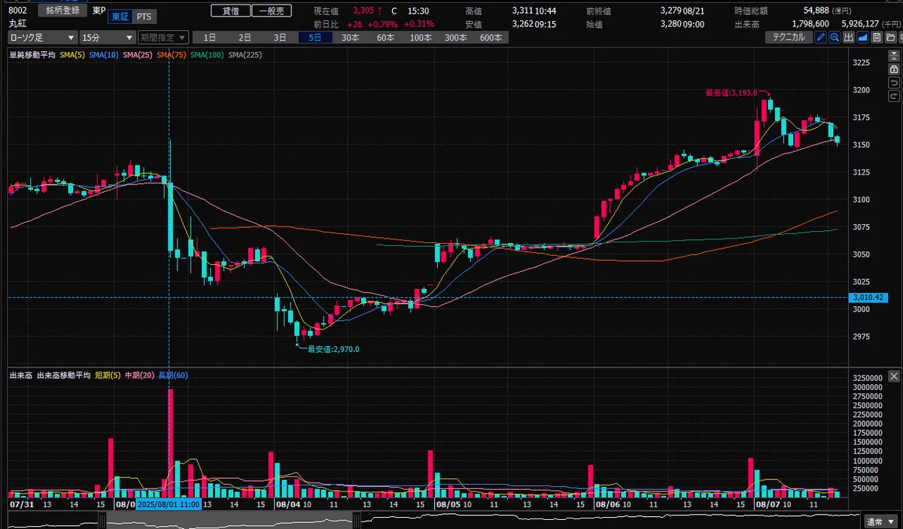Viewport: 903px width, 529px height.
Task: Select the 300本 bar count tab
Action: [x=455, y=38]
